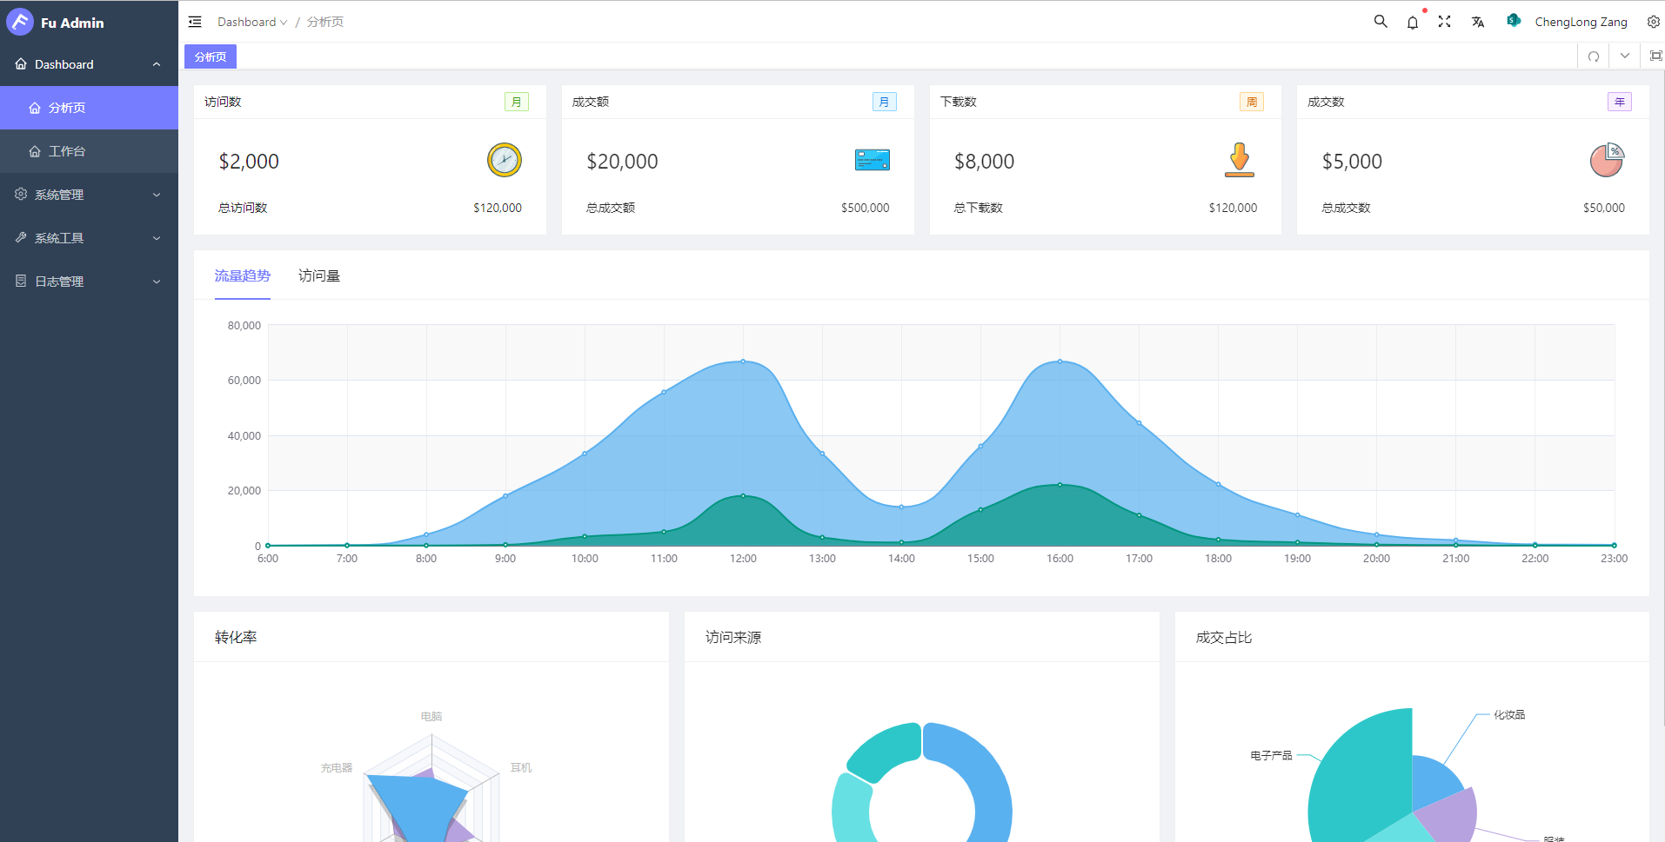Image resolution: width=1665 pixels, height=842 pixels.
Task: Click the 周 tag on 下载数 card
Action: (1252, 102)
